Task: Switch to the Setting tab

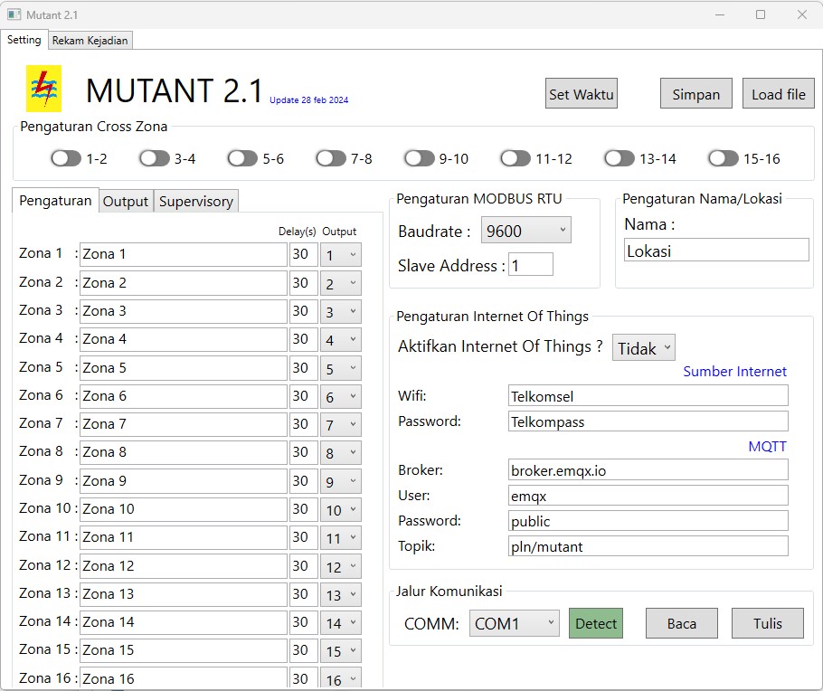Action: tap(24, 40)
